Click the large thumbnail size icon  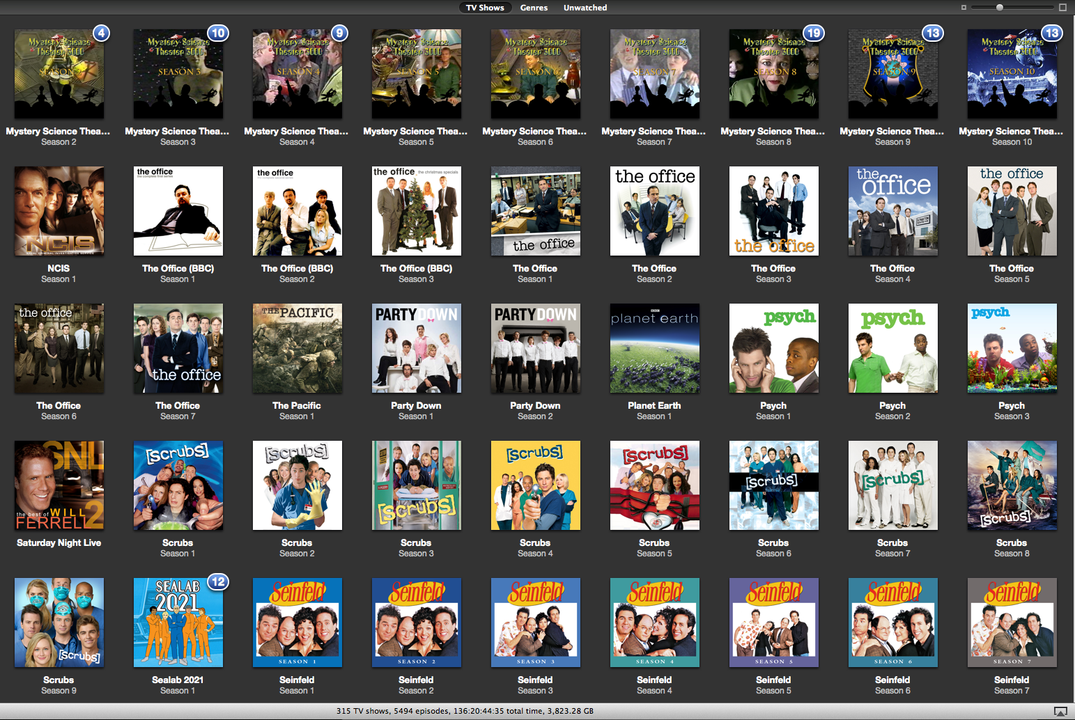click(x=1062, y=7)
